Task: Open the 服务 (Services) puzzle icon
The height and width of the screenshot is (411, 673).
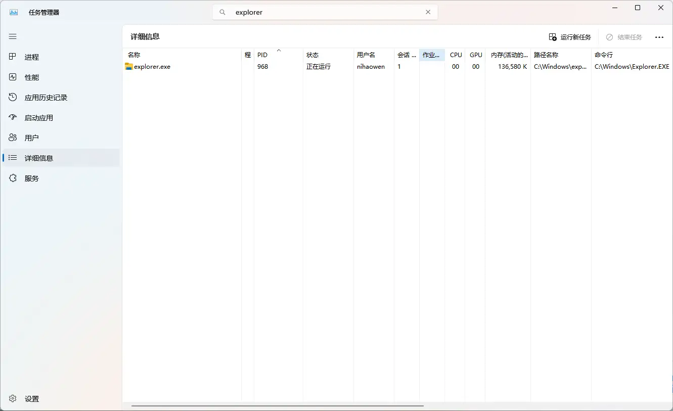Action: (13, 178)
